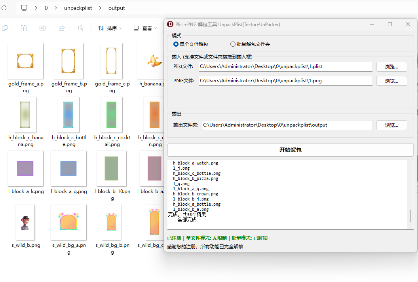Click the copy icon in the toolbar
This screenshot has width=418, height=282.
pyautogui.click(x=5, y=28)
